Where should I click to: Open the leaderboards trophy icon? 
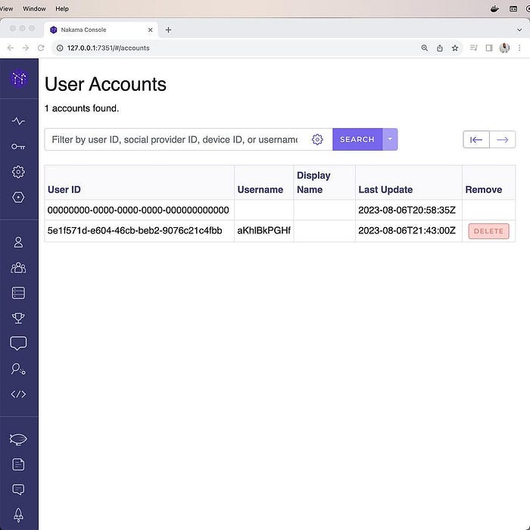pos(18,318)
